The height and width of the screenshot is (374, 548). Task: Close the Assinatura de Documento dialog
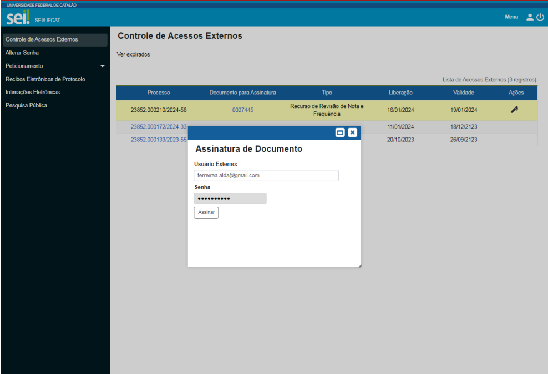tap(352, 132)
